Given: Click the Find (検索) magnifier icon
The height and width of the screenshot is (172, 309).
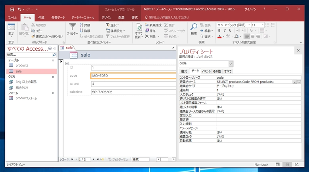Looking at the screenshot, I should [x=194, y=27].
